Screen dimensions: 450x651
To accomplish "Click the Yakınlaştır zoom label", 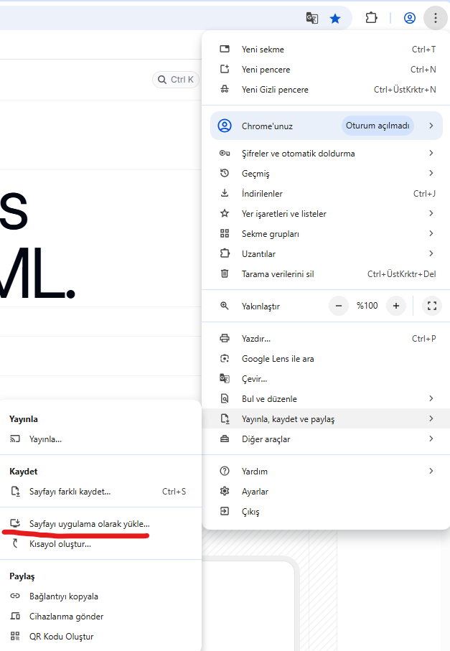I will click(x=261, y=306).
